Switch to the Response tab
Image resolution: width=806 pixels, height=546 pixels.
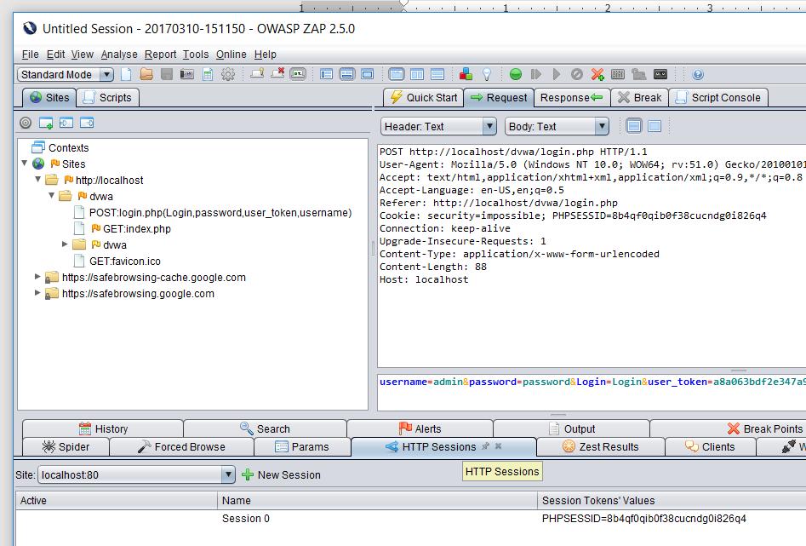pyautogui.click(x=572, y=97)
